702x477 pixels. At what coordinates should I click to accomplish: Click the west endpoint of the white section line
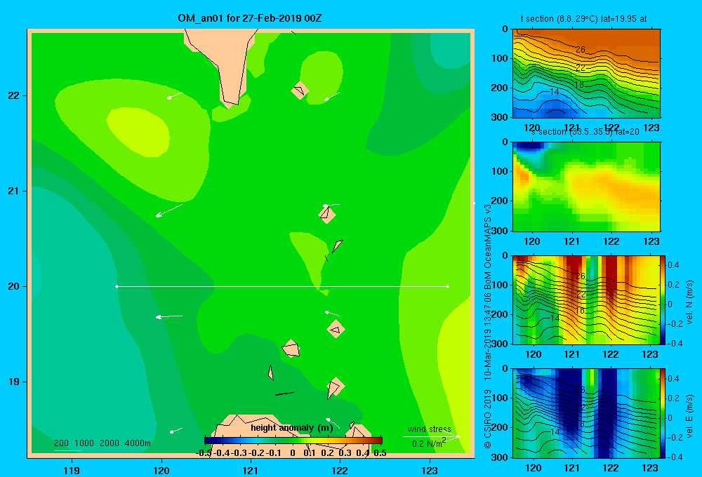[x=117, y=286]
